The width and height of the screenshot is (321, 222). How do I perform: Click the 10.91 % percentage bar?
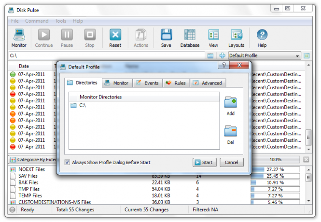tap(275, 182)
